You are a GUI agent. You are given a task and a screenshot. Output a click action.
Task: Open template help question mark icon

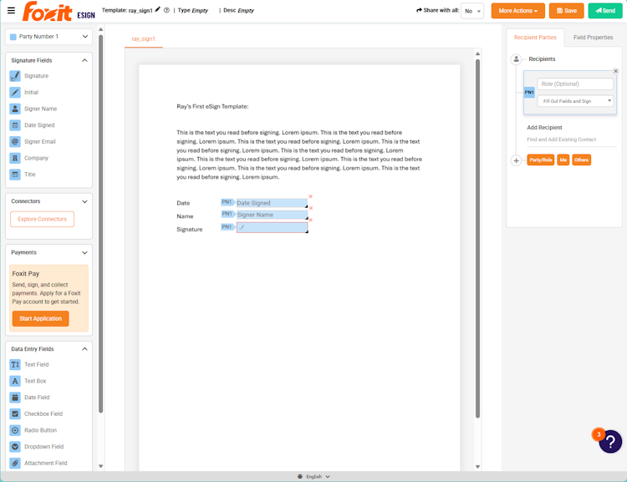click(166, 10)
